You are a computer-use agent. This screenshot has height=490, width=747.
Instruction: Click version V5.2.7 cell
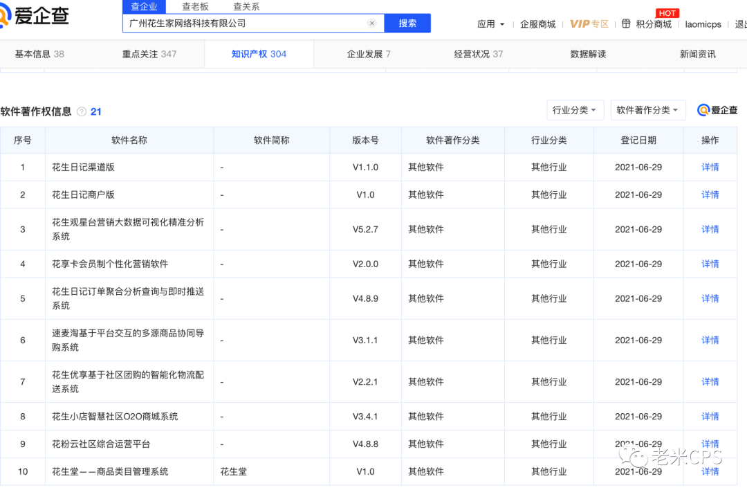click(365, 229)
